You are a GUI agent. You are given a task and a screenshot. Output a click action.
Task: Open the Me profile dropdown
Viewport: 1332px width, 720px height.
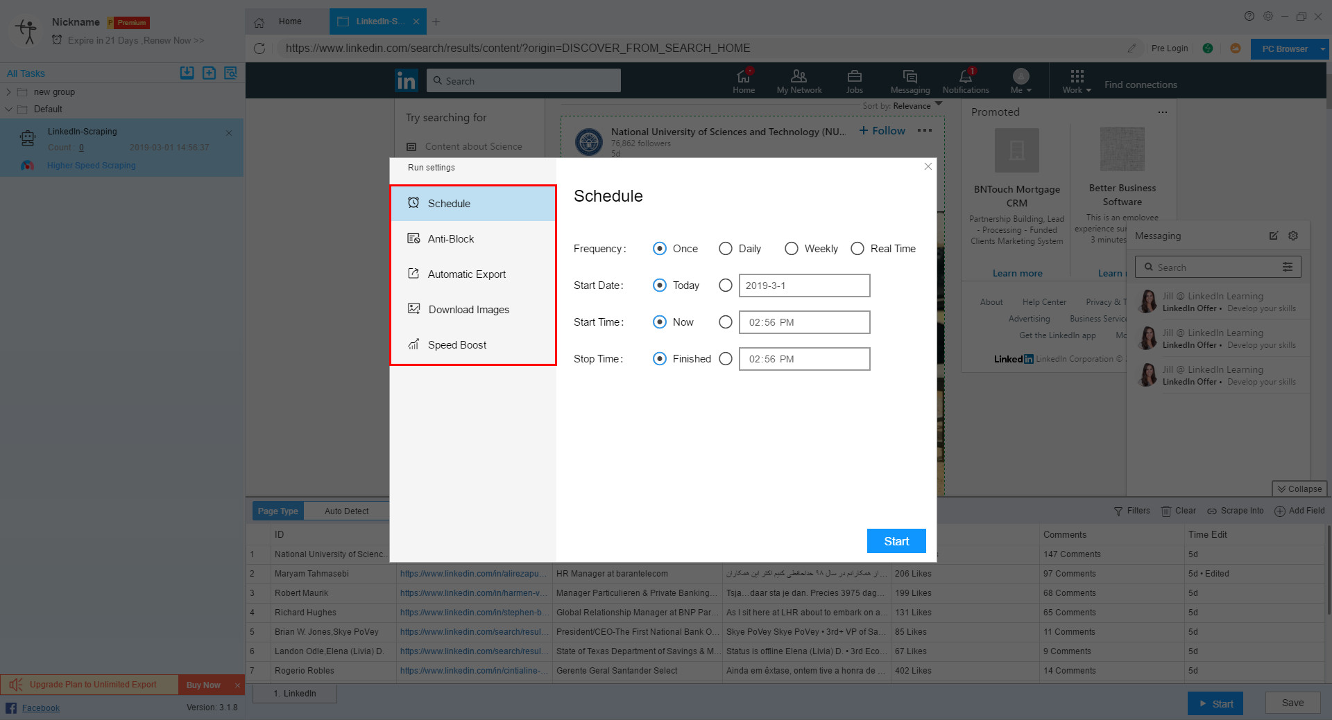[1021, 81]
